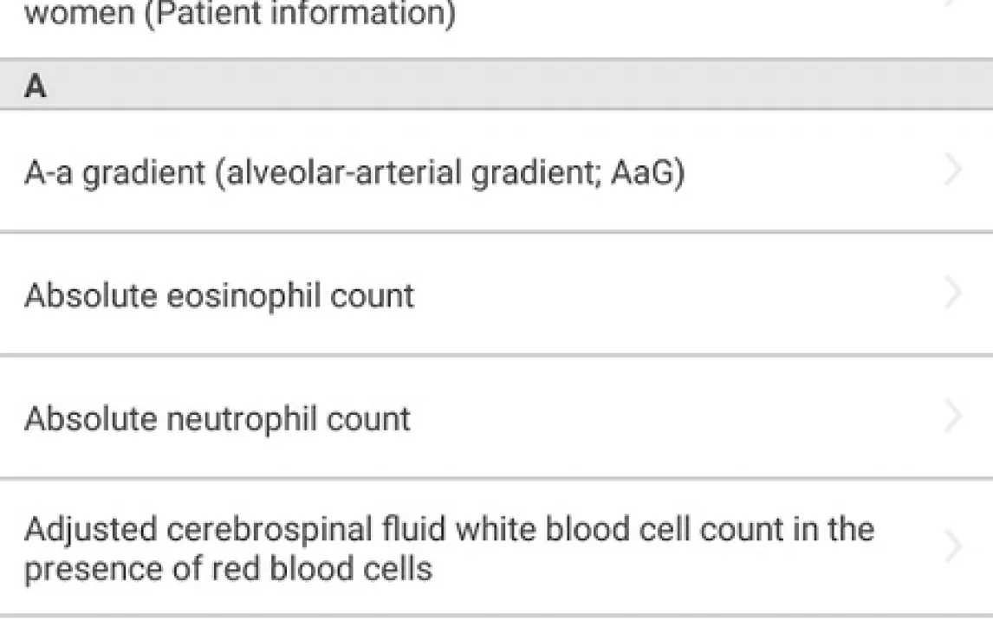Expand A-a gradient via right disclosure arrow
Screen dimensions: 993x620
tap(952, 171)
